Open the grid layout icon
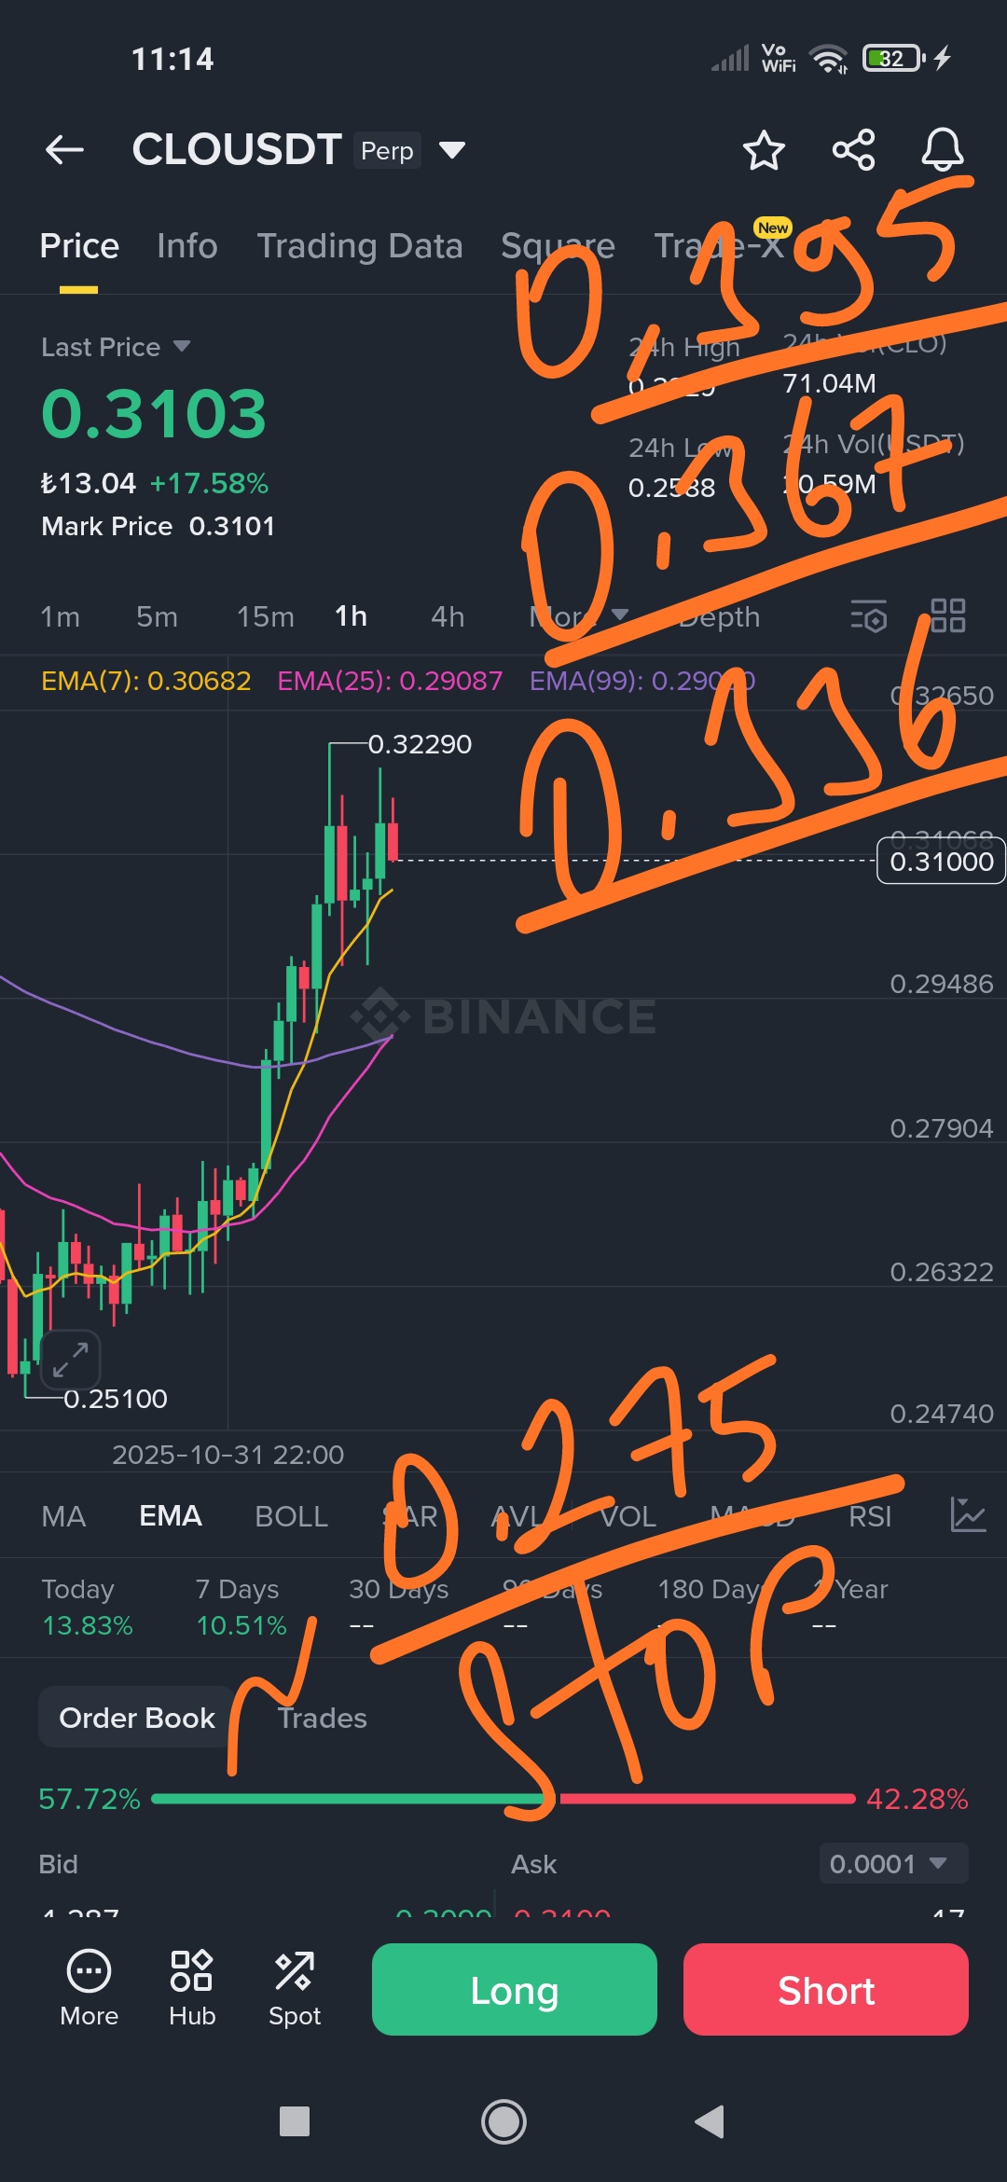Screen dimensions: 1007x2182 [x=947, y=615]
